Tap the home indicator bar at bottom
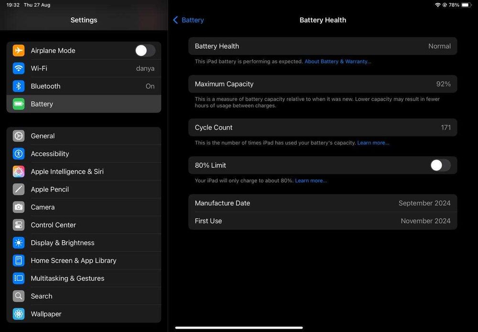 click(x=239, y=328)
